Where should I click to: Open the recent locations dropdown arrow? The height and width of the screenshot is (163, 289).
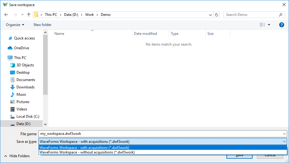[x=22, y=15]
